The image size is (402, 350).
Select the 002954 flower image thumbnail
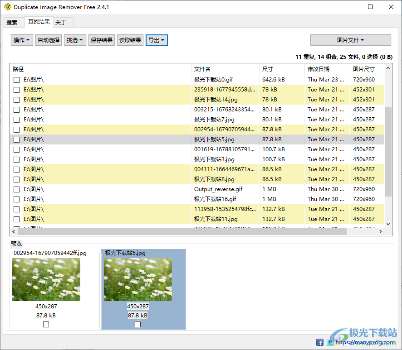(x=46, y=279)
